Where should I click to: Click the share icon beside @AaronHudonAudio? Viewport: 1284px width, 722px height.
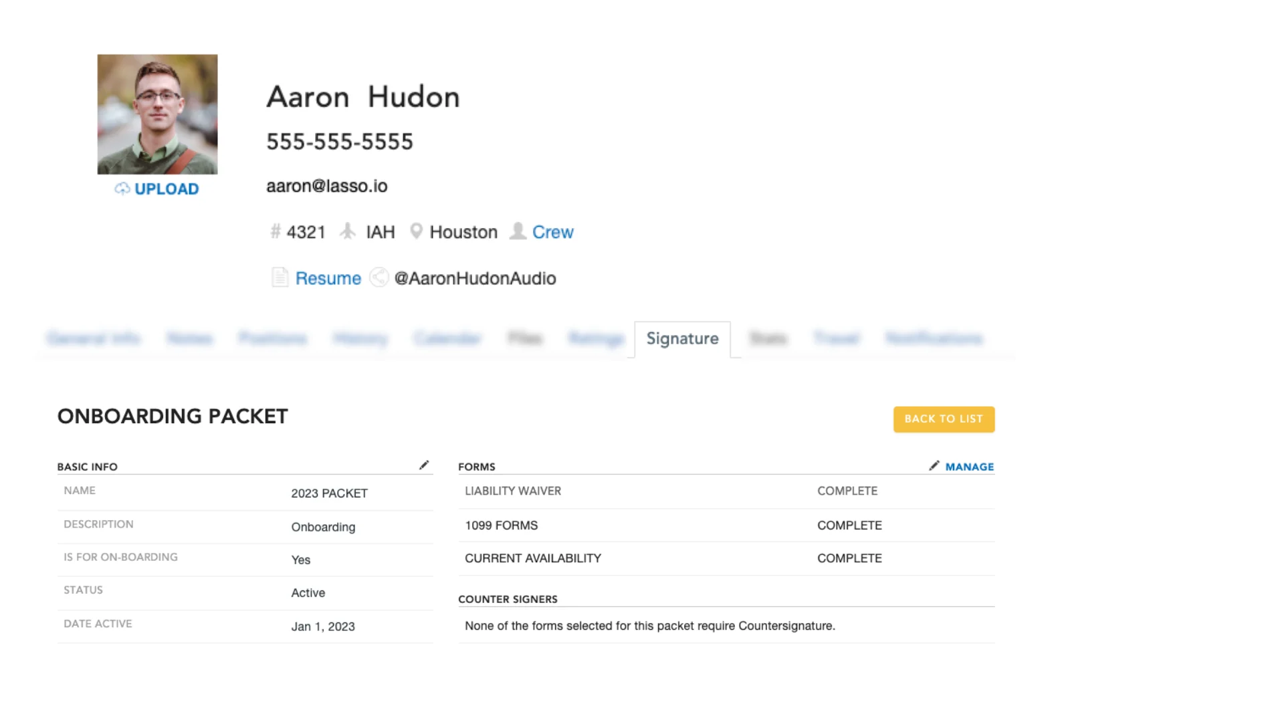click(x=379, y=277)
